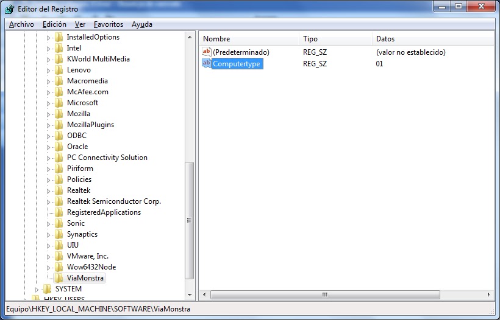This screenshot has width=500, height=320.
Task: Click the Mozilla folder icon
Action: pos(59,114)
